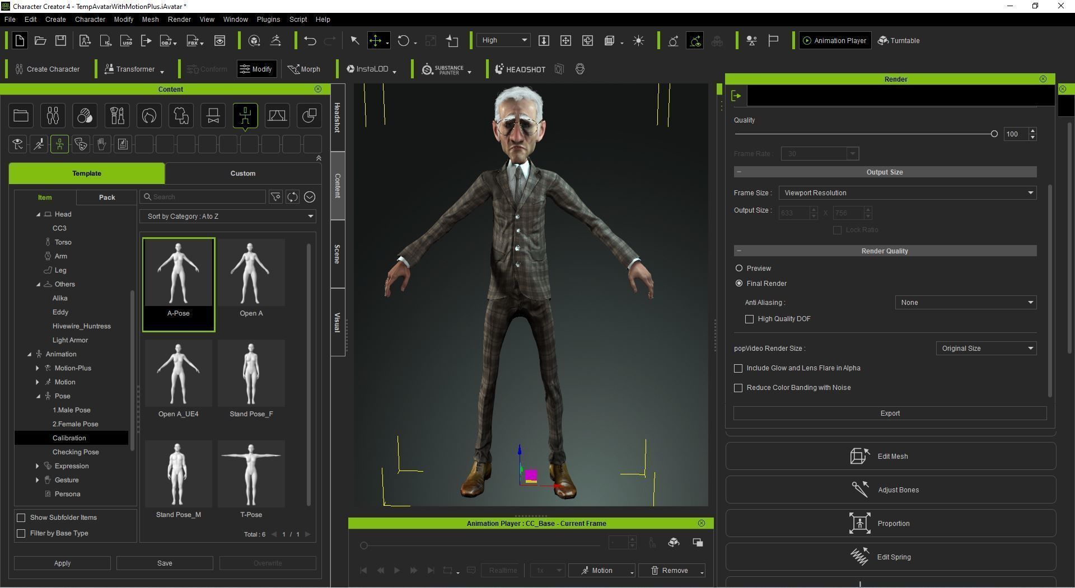Click the render Quality slider handle

(994, 134)
